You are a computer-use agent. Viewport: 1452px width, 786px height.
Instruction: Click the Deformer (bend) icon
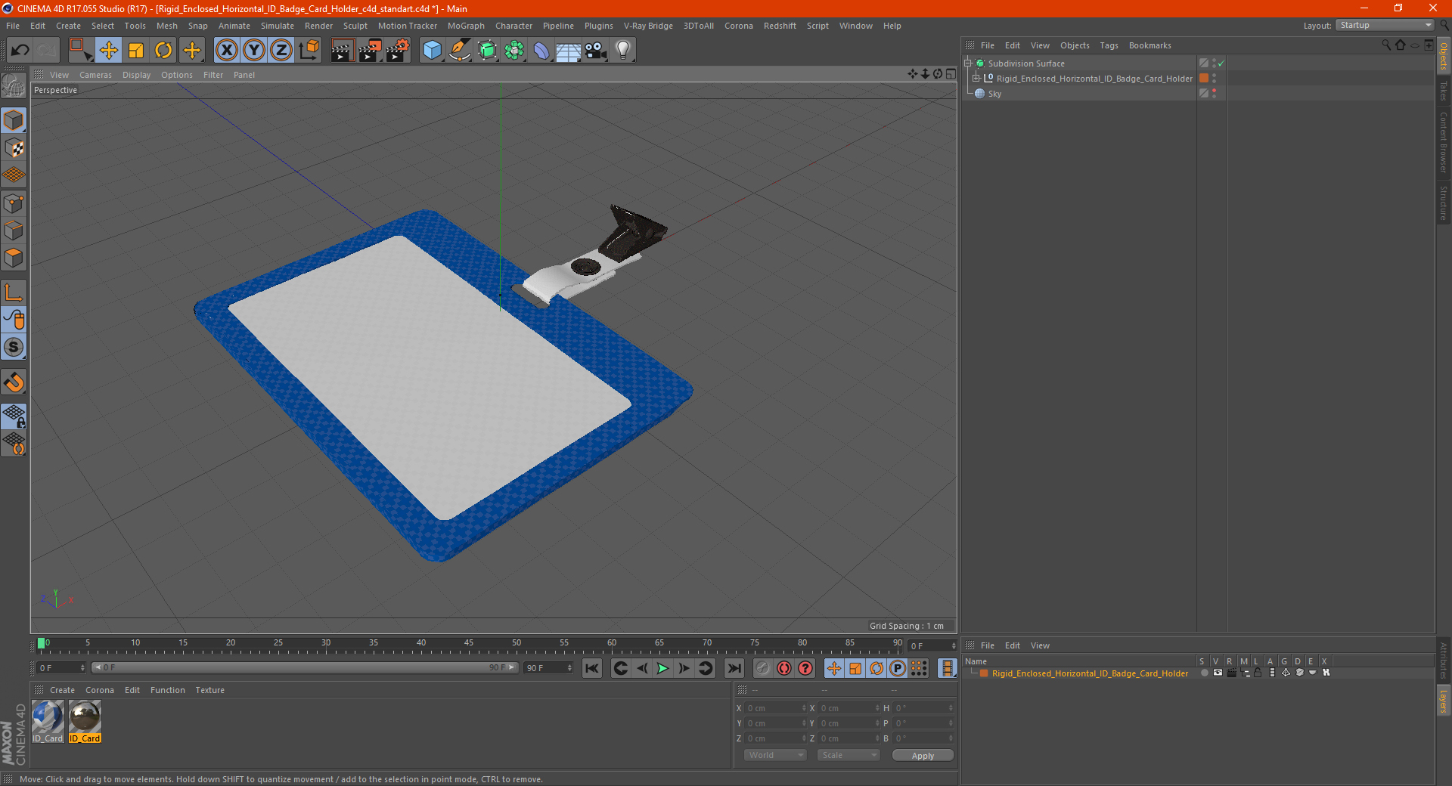click(x=541, y=51)
